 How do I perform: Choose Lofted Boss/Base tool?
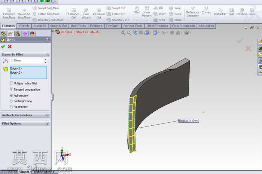tap(46, 14)
